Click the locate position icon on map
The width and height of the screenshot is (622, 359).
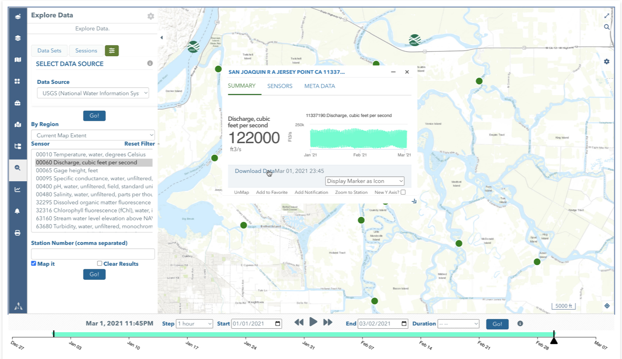(x=607, y=306)
